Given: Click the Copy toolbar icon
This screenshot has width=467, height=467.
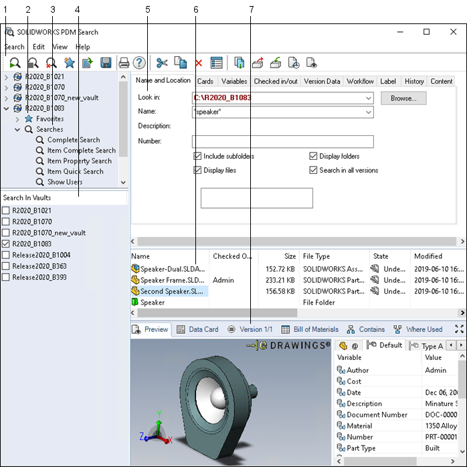Looking at the screenshot, I should coord(180,63).
